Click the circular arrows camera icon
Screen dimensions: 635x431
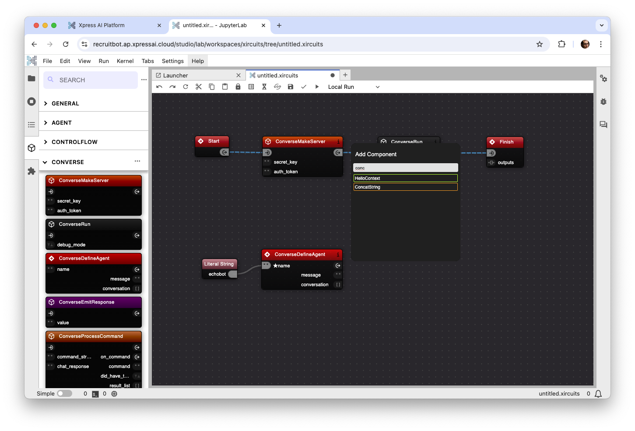[277, 87]
